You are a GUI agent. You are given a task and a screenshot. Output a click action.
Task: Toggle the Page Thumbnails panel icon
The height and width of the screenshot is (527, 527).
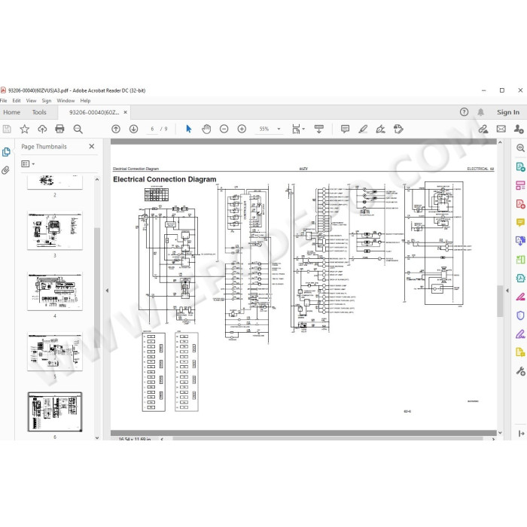coord(6,152)
